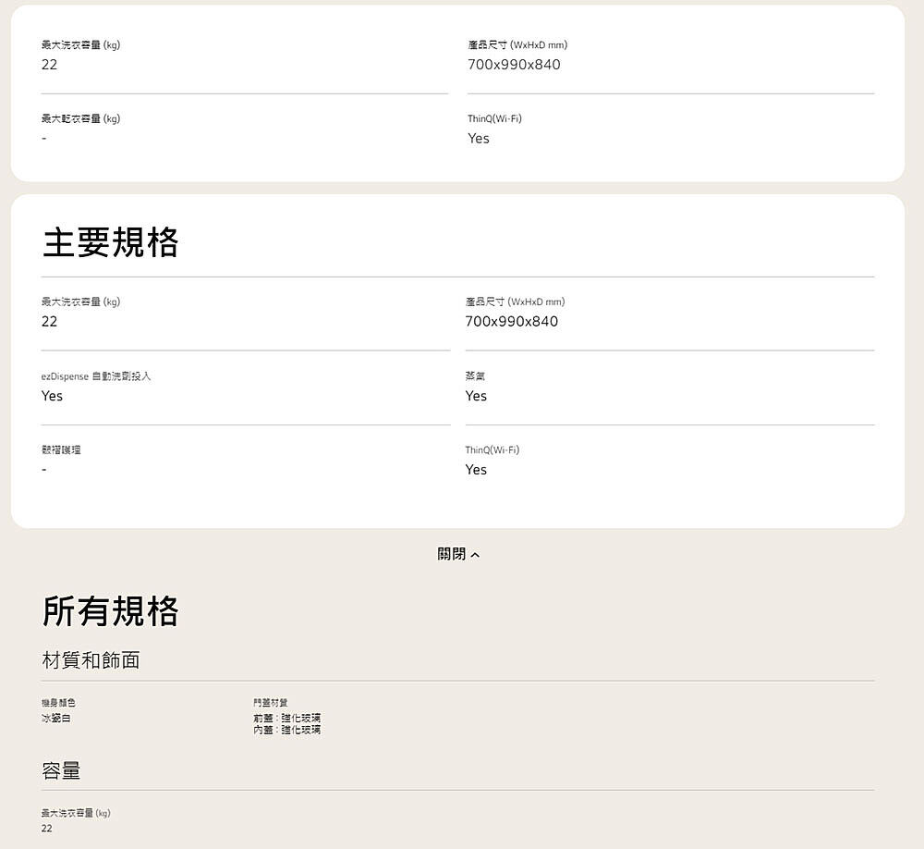Click the Yes value under 蒸氣
Screen dimensions: 924x849
(476, 396)
